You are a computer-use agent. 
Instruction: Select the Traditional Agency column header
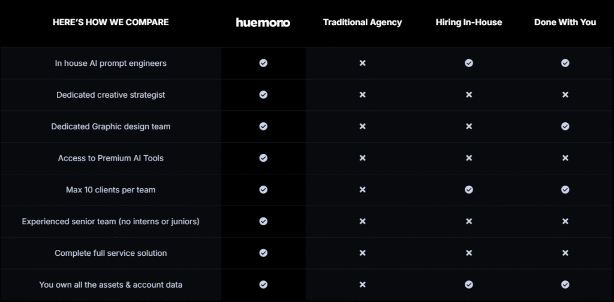click(x=362, y=22)
